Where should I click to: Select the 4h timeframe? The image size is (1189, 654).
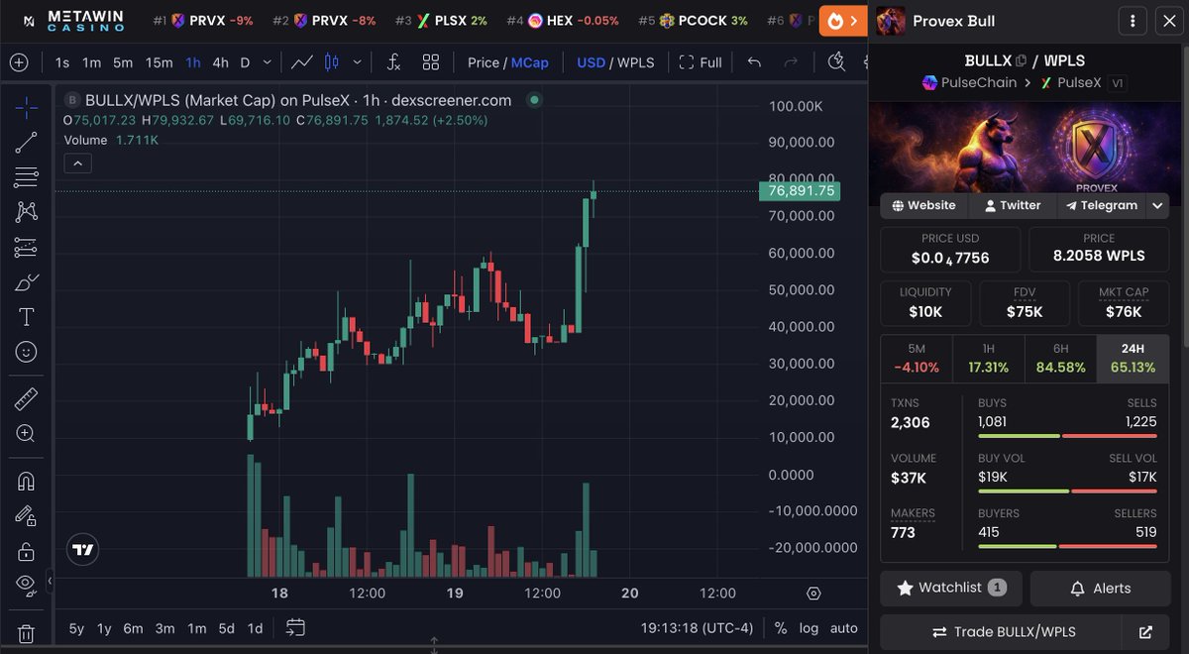pos(220,62)
